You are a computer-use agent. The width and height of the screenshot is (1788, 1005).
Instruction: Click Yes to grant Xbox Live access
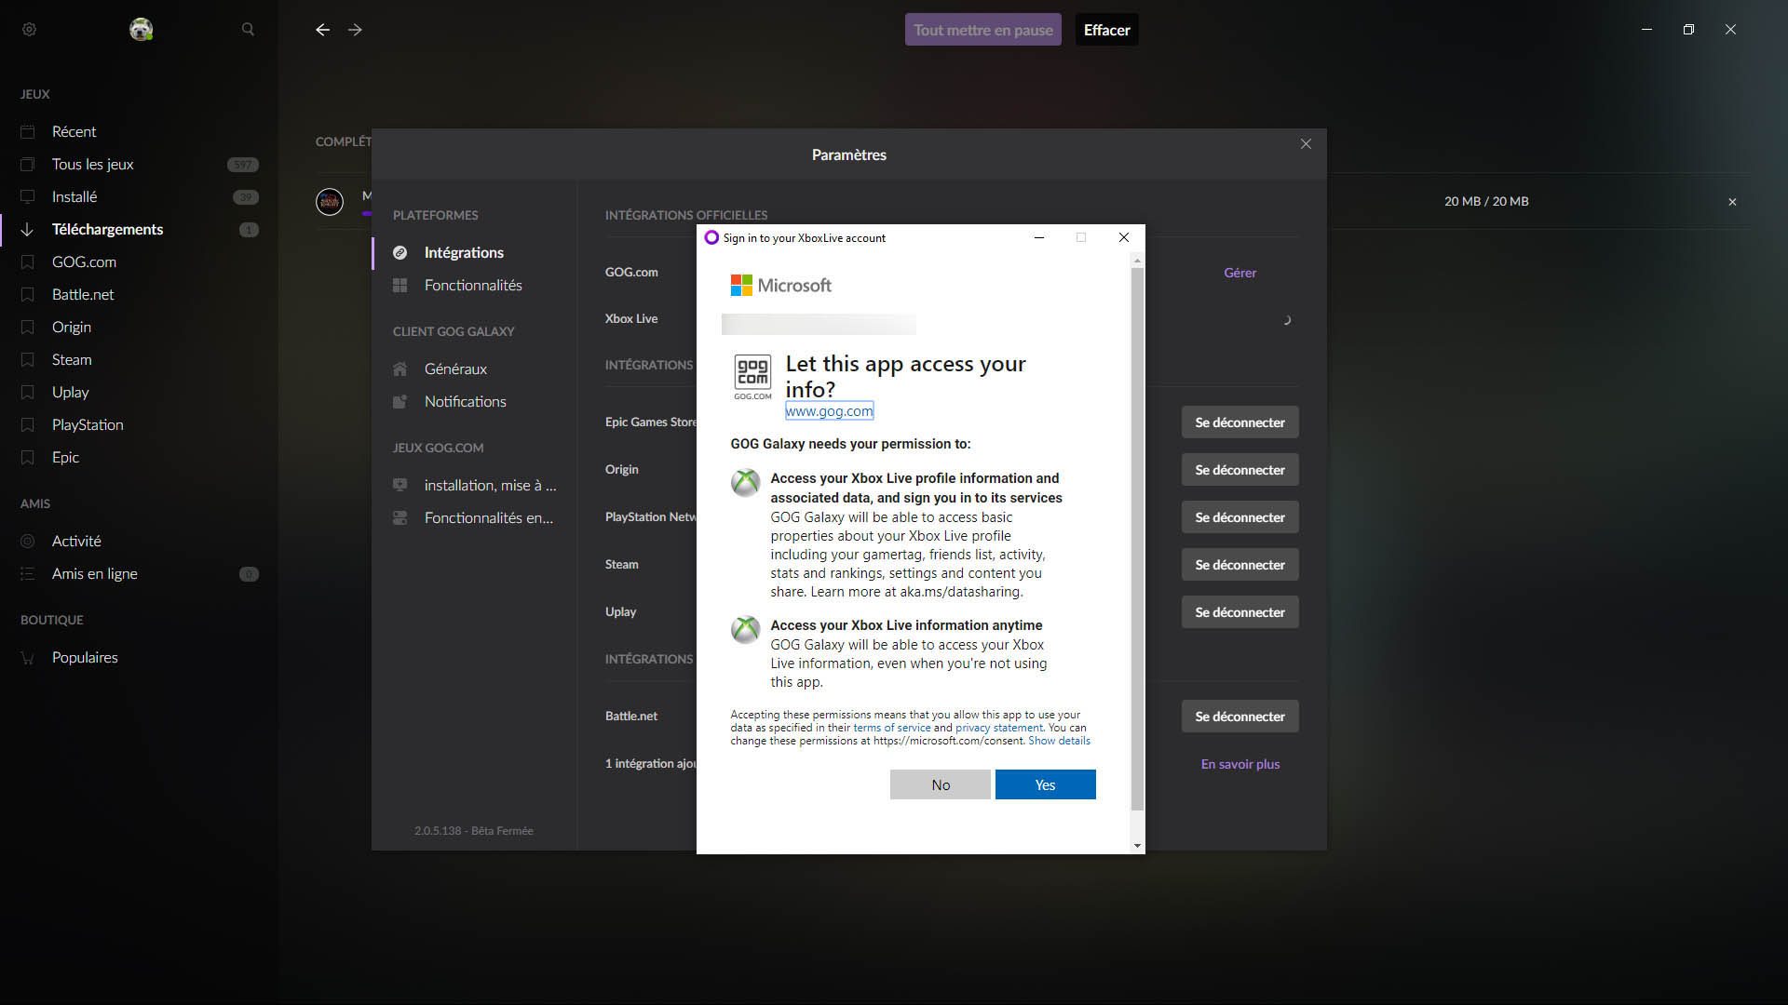click(1045, 784)
